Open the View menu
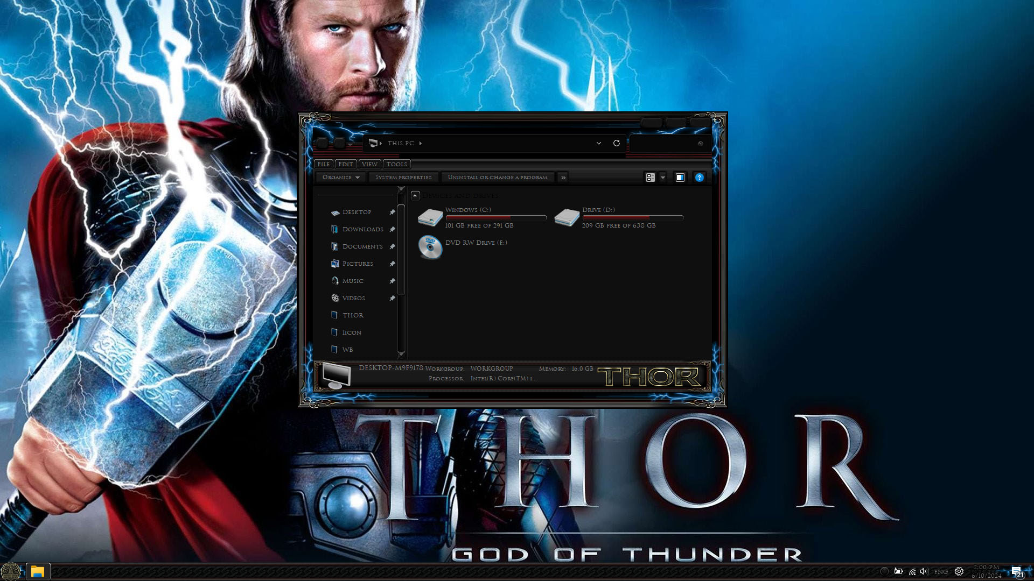 point(369,164)
